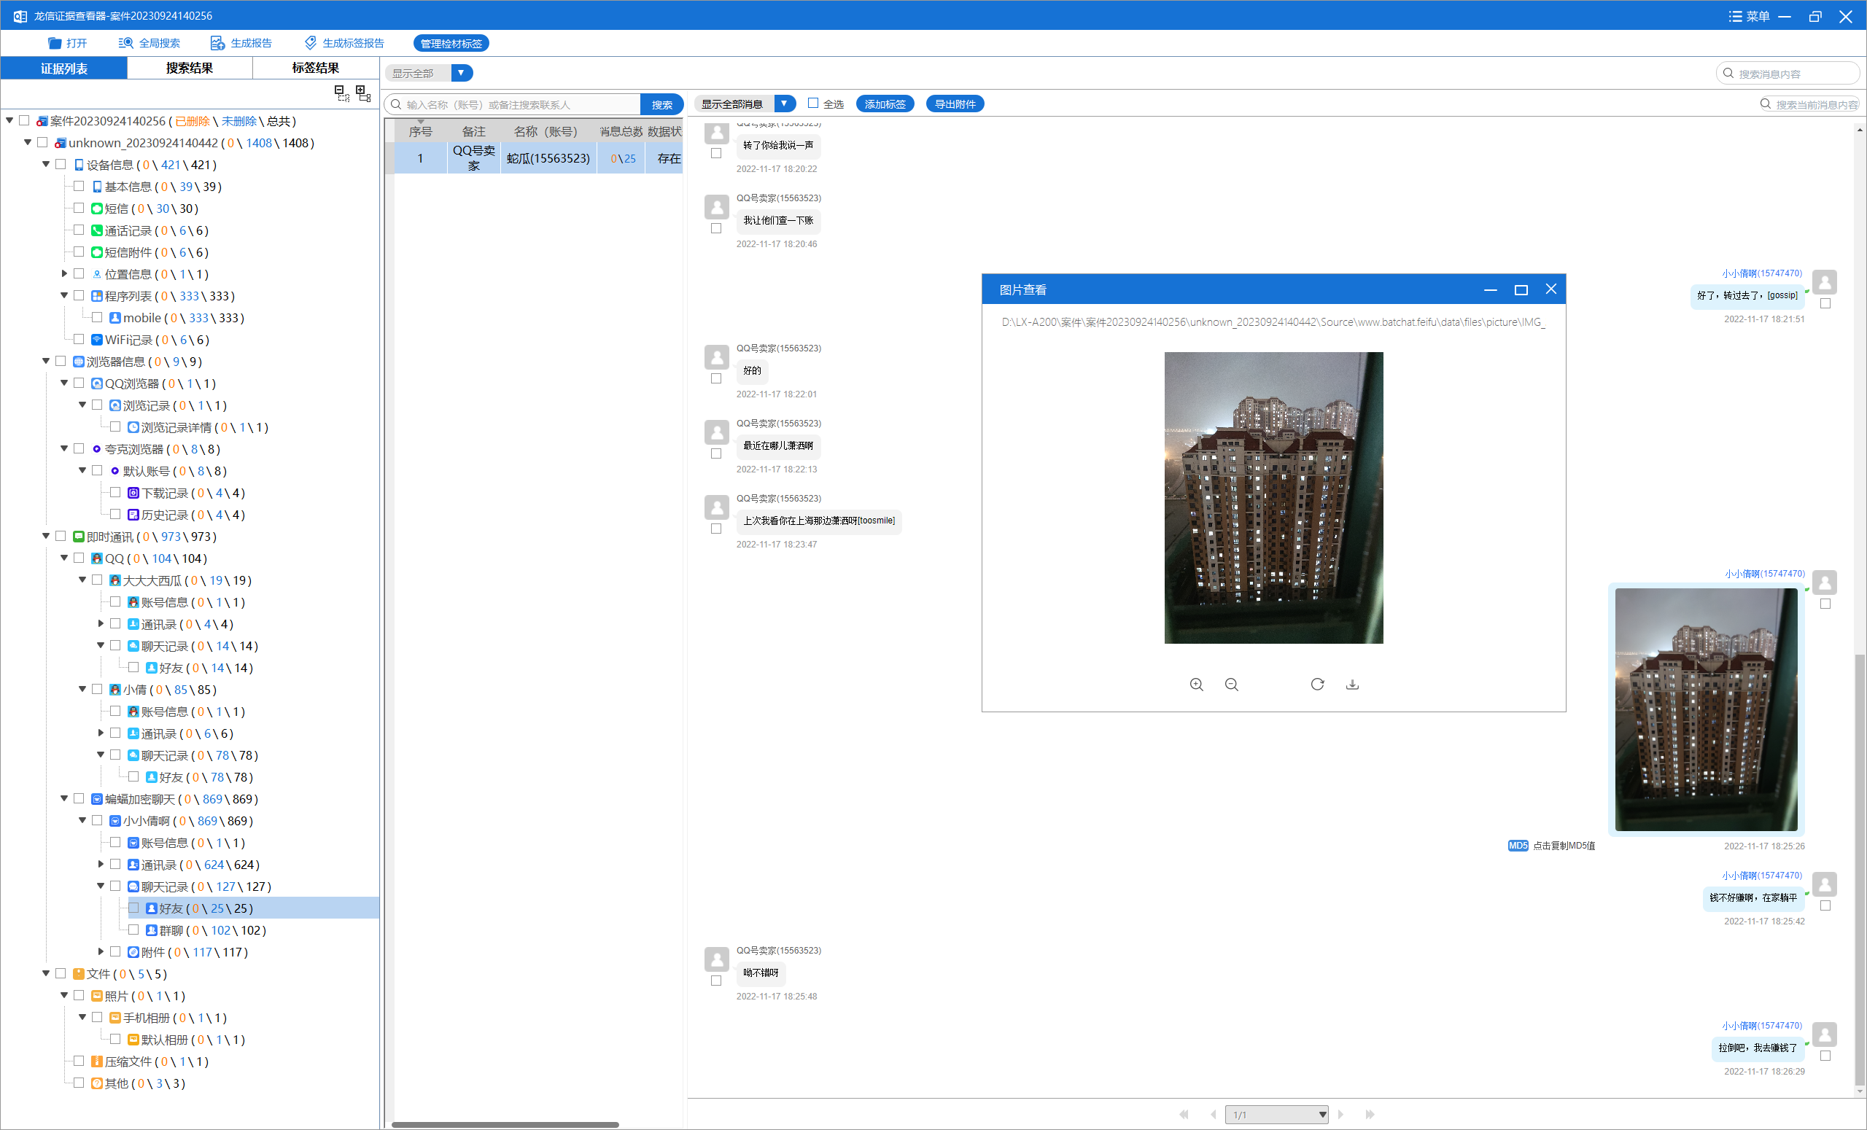Click 添加标签 button
The width and height of the screenshot is (1867, 1130).
pos(885,104)
